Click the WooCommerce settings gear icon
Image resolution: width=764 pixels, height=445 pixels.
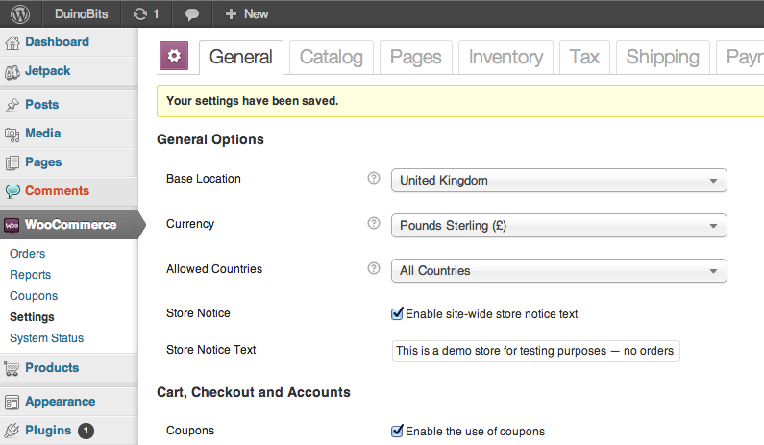tap(174, 57)
